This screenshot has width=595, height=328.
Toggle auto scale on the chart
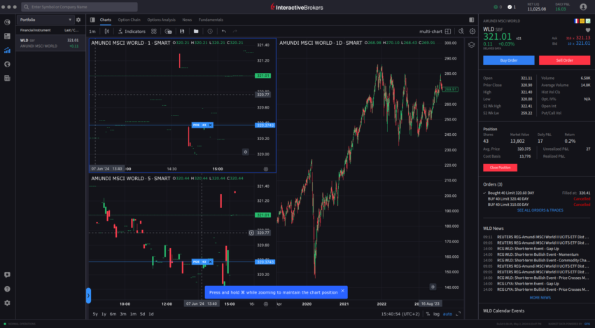pos(448,314)
